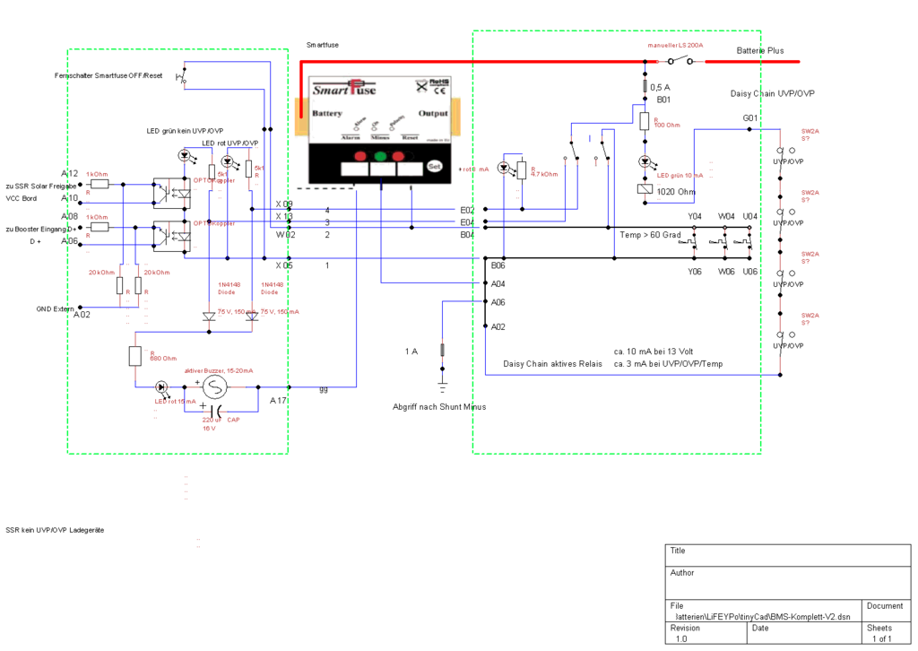Click the Fernschalter OFF/Reset switch symbol
Viewport: 918px width, 651px height.
click(182, 77)
